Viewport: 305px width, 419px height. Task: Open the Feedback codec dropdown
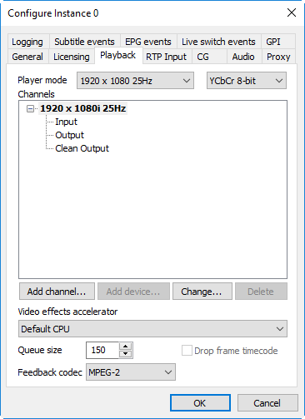(131, 372)
